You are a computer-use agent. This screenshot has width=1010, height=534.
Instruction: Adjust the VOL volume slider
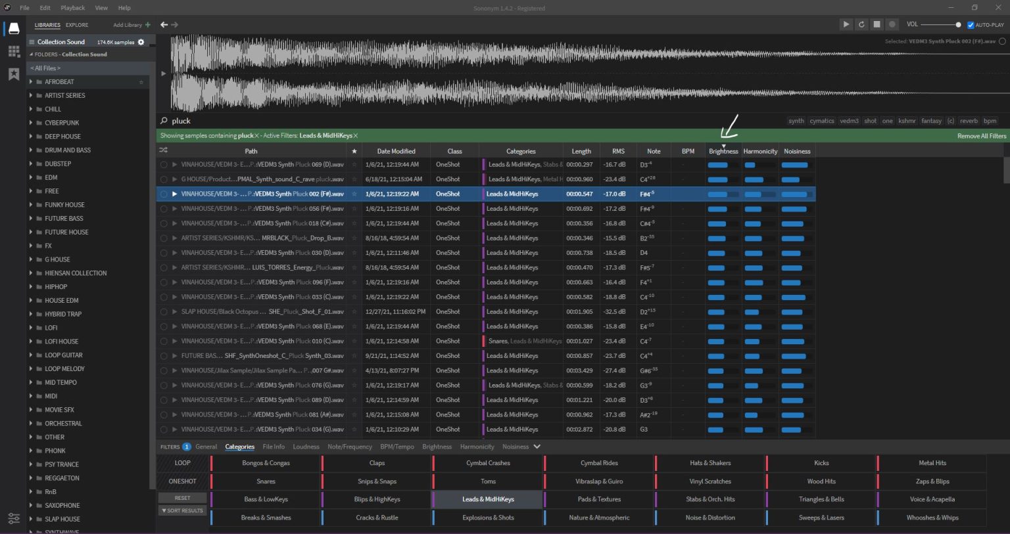click(x=940, y=25)
